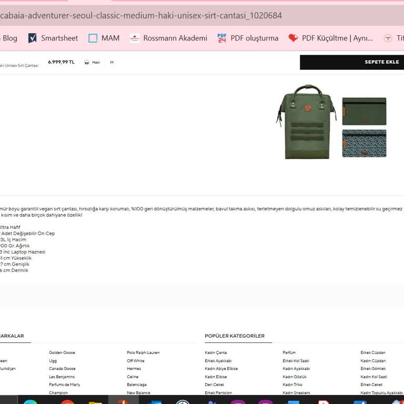Click the browser address bar URL
The image size is (404, 404).
(142, 16)
